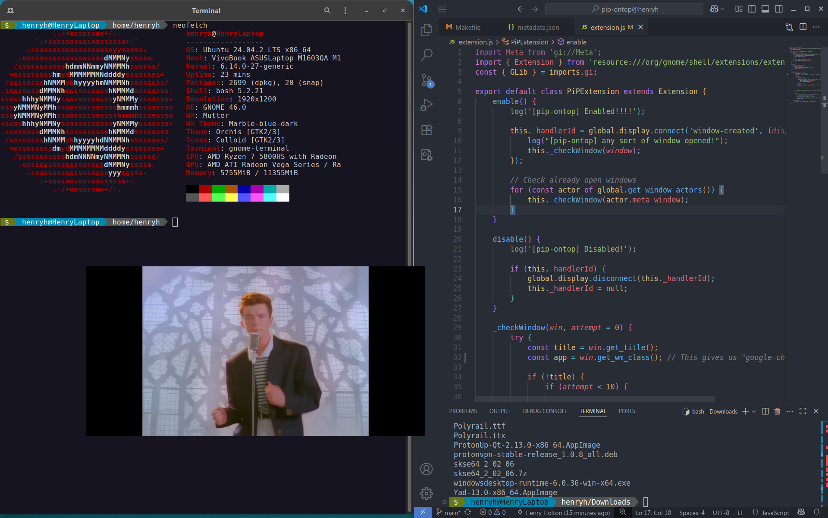
Task: Click Henry Holton blame info in status bar
Action: coord(564,512)
